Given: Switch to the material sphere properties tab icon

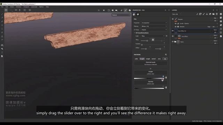Looking at the screenshot, I should [x=138, y=14].
